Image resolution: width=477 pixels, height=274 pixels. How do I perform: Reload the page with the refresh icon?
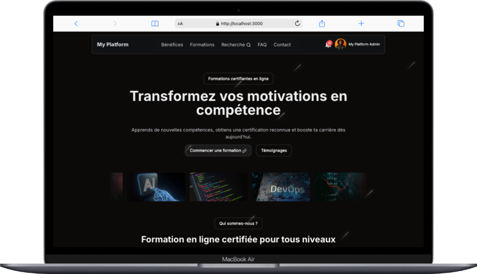[x=297, y=23]
